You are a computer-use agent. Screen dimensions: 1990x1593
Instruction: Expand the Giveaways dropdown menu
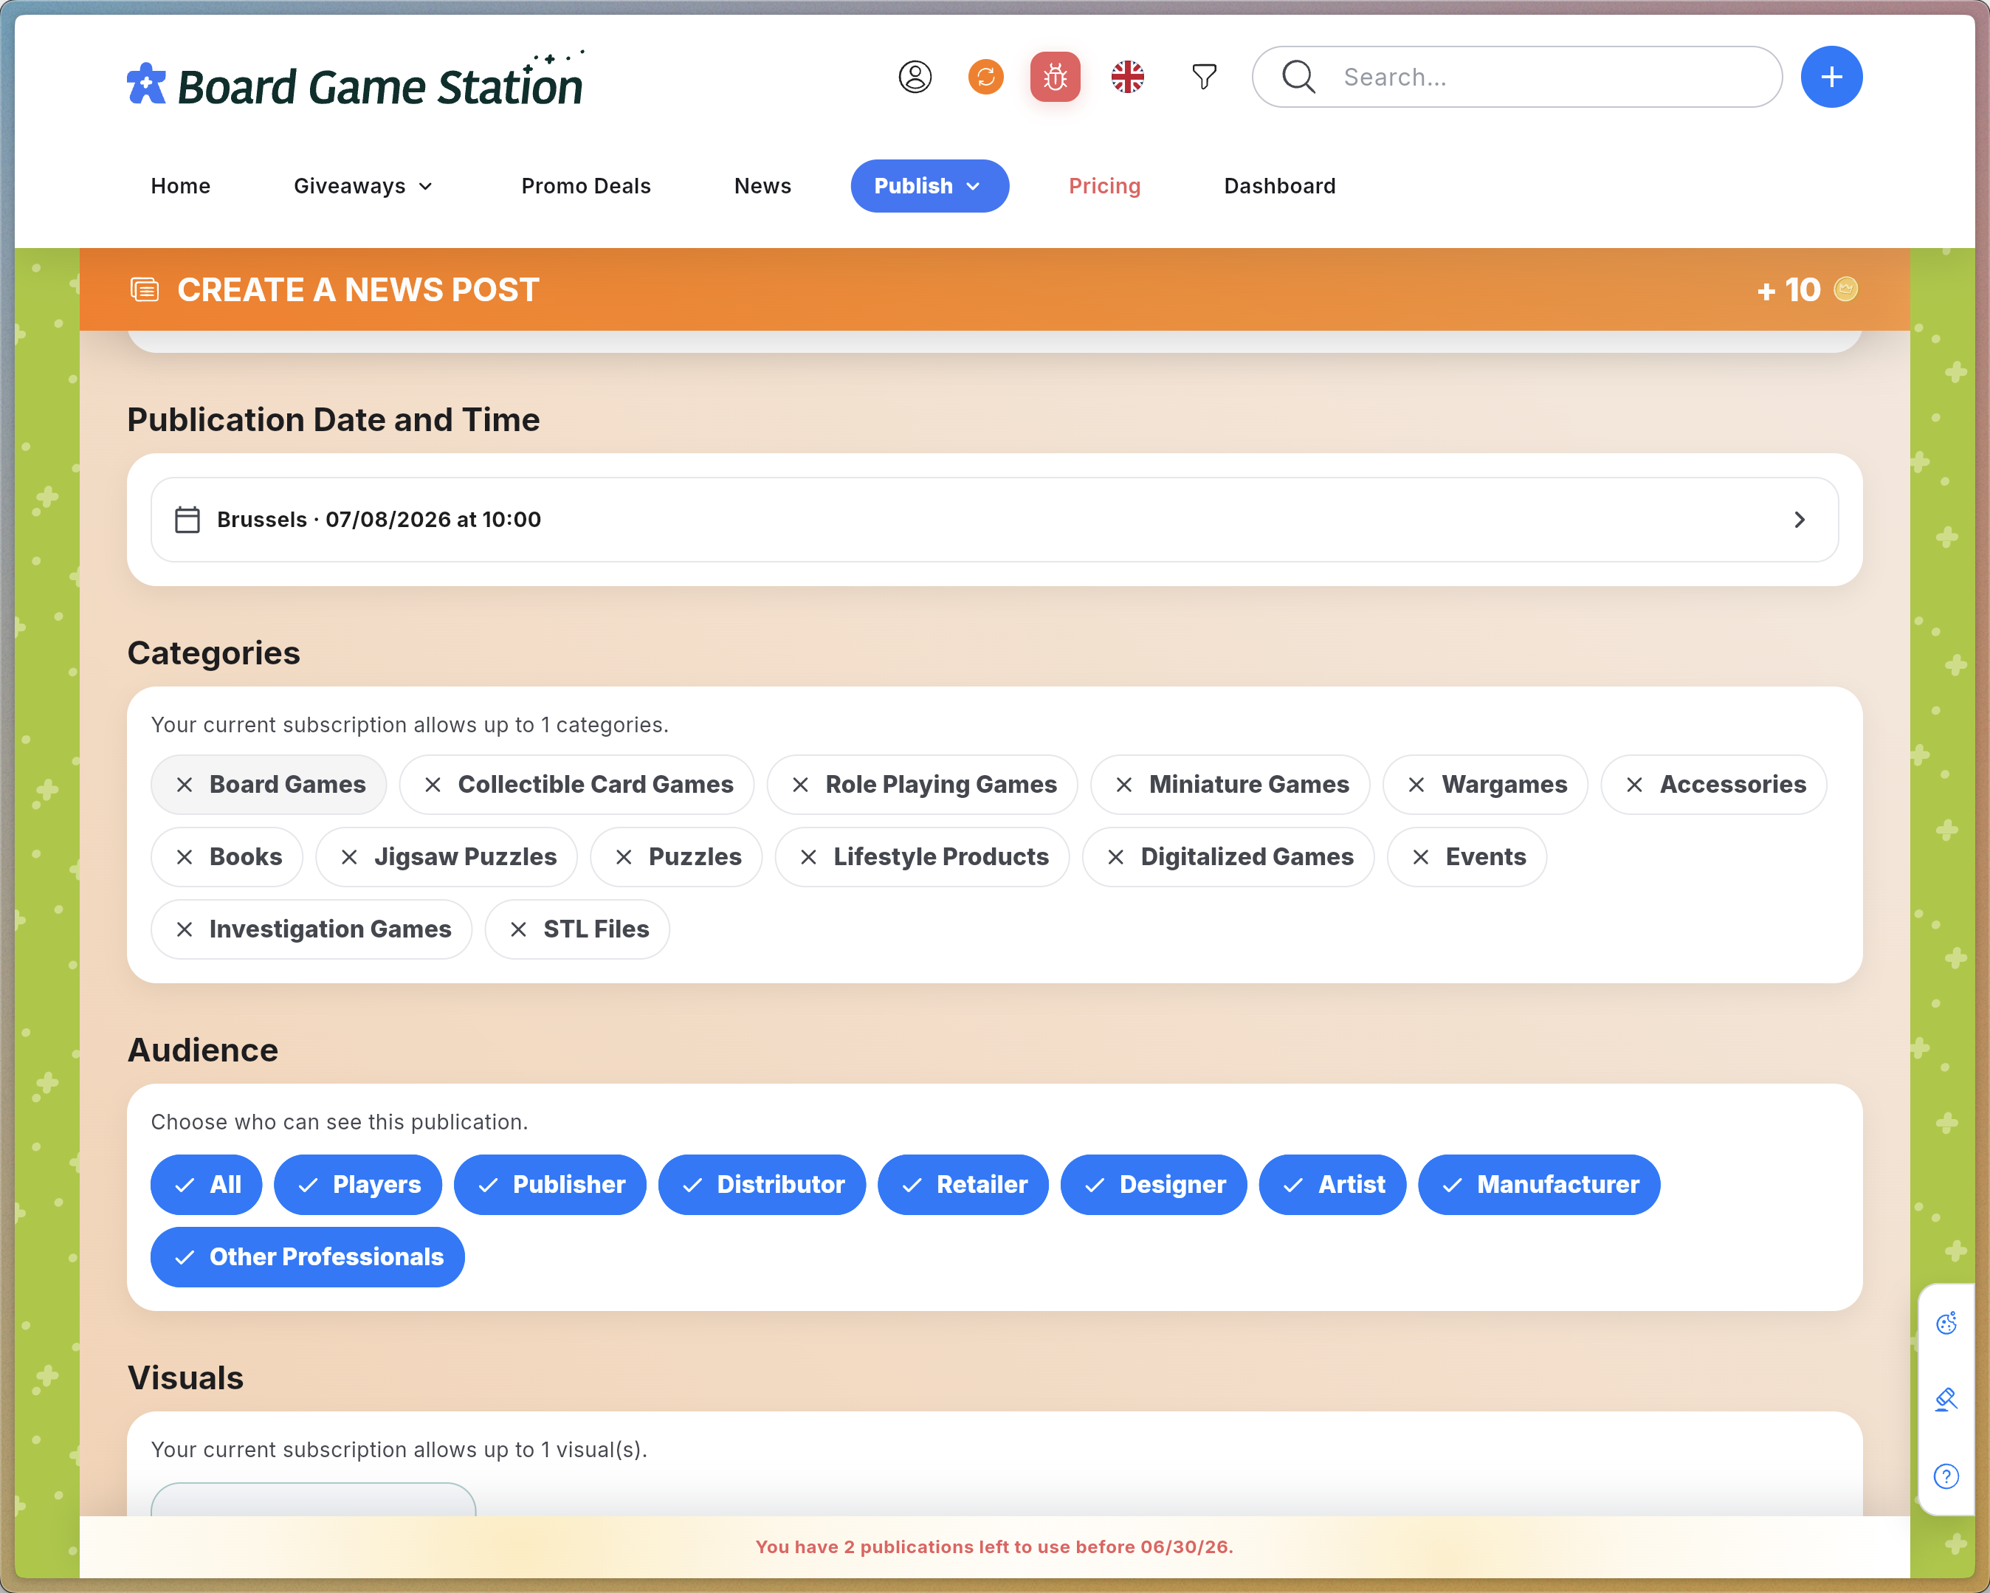[x=362, y=187]
